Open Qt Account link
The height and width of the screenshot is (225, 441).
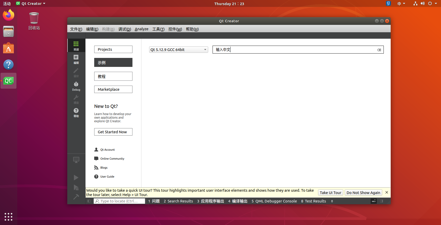click(105, 150)
